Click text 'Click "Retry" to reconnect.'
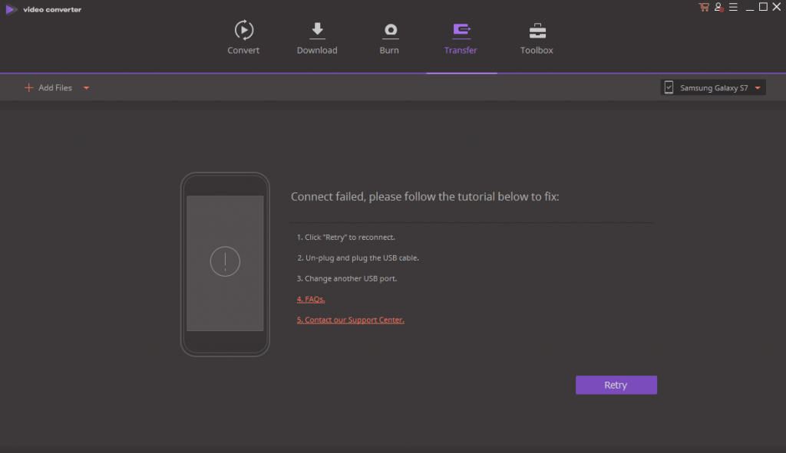 (x=350, y=238)
